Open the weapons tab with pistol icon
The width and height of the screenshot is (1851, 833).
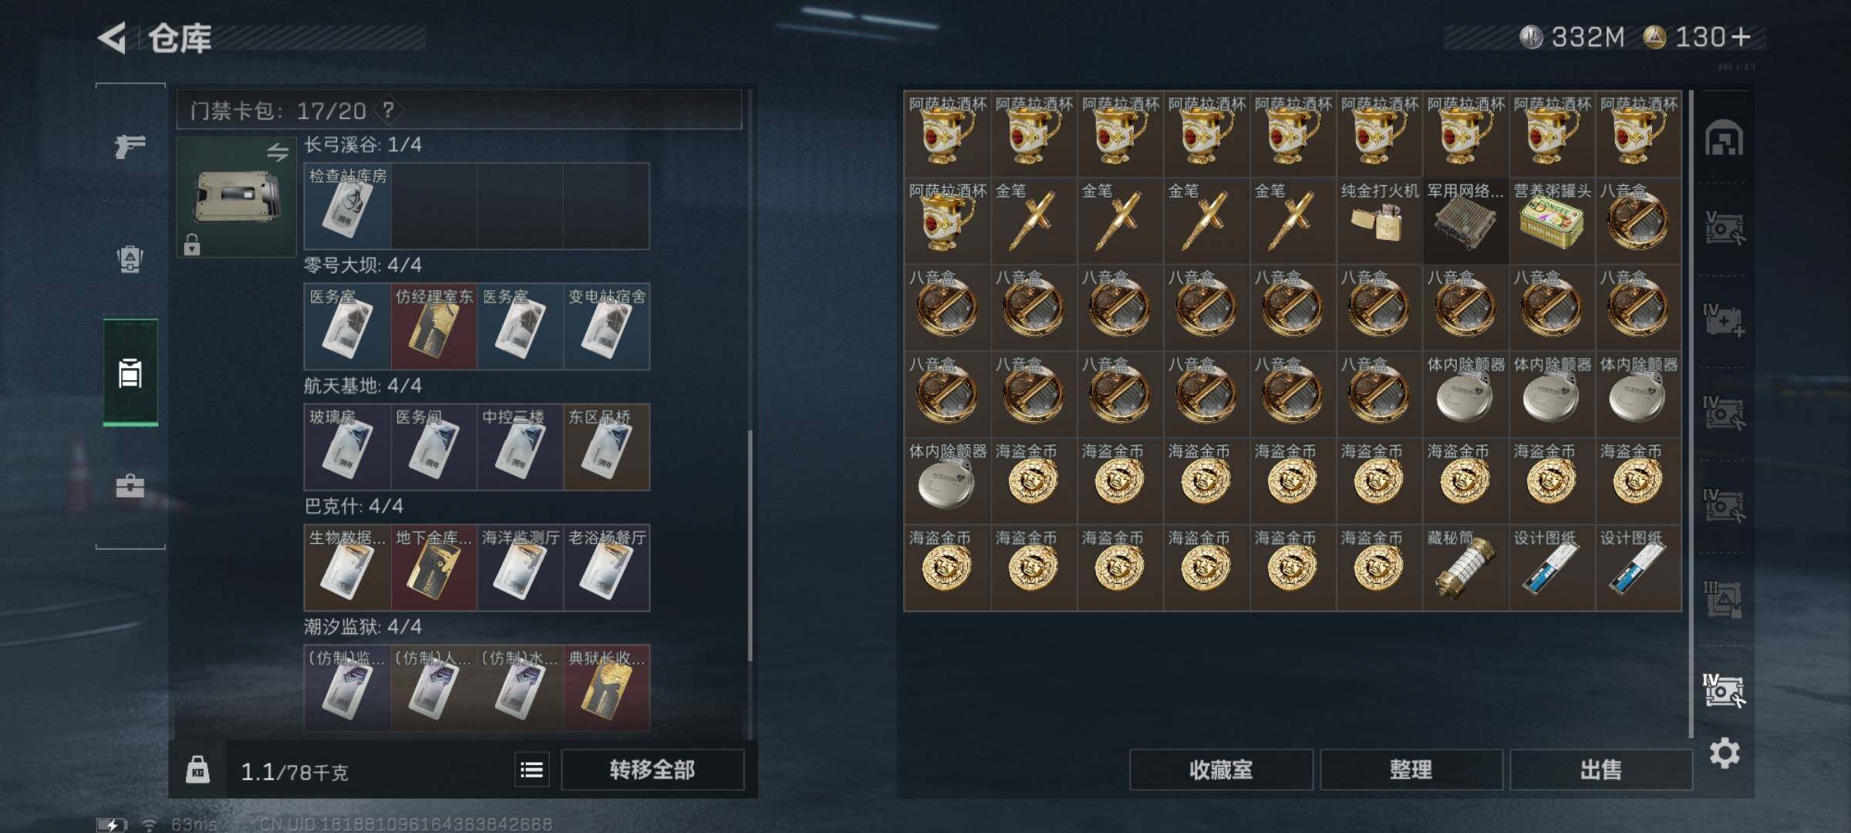(130, 145)
